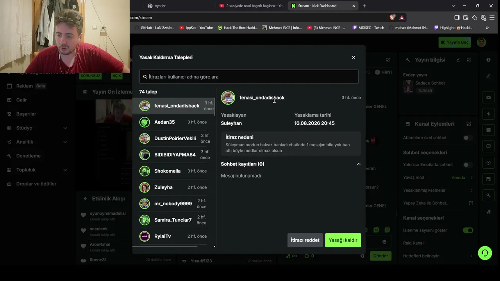Open the chat bubble rail icon
The image size is (500, 281).
488,146
